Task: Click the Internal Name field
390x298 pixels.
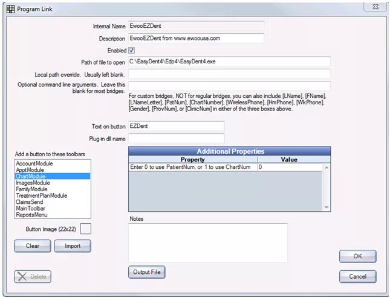Action: (x=196, y=26)
